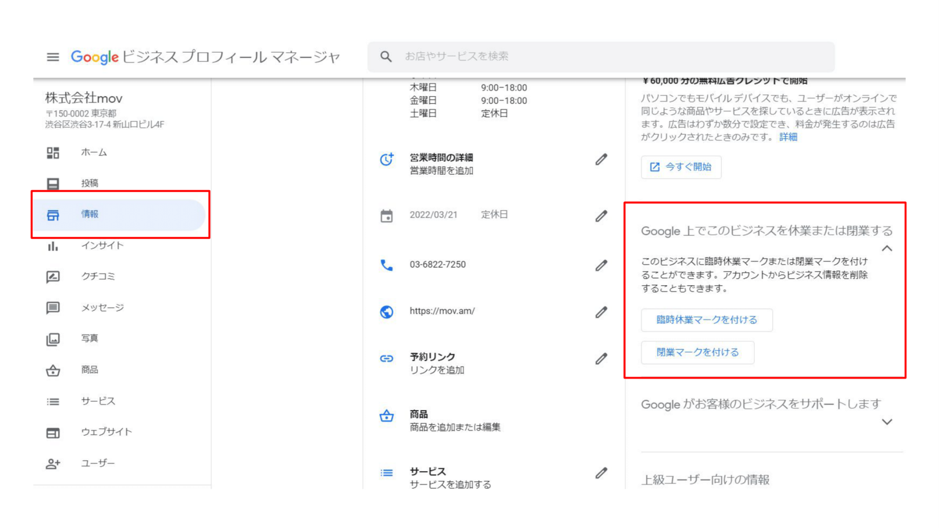Click the 今すぐ開始 button
939x528 pixels.
[x=681, y=167]
